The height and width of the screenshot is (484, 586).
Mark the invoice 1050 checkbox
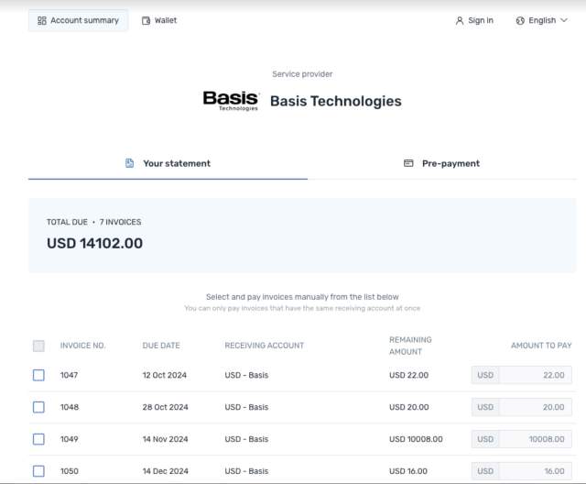click(38, 471)
